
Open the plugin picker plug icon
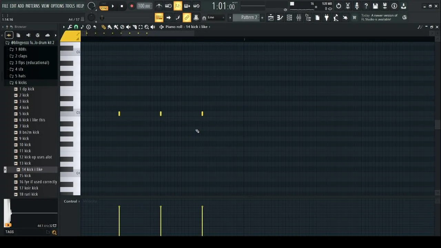pos(327,18)
